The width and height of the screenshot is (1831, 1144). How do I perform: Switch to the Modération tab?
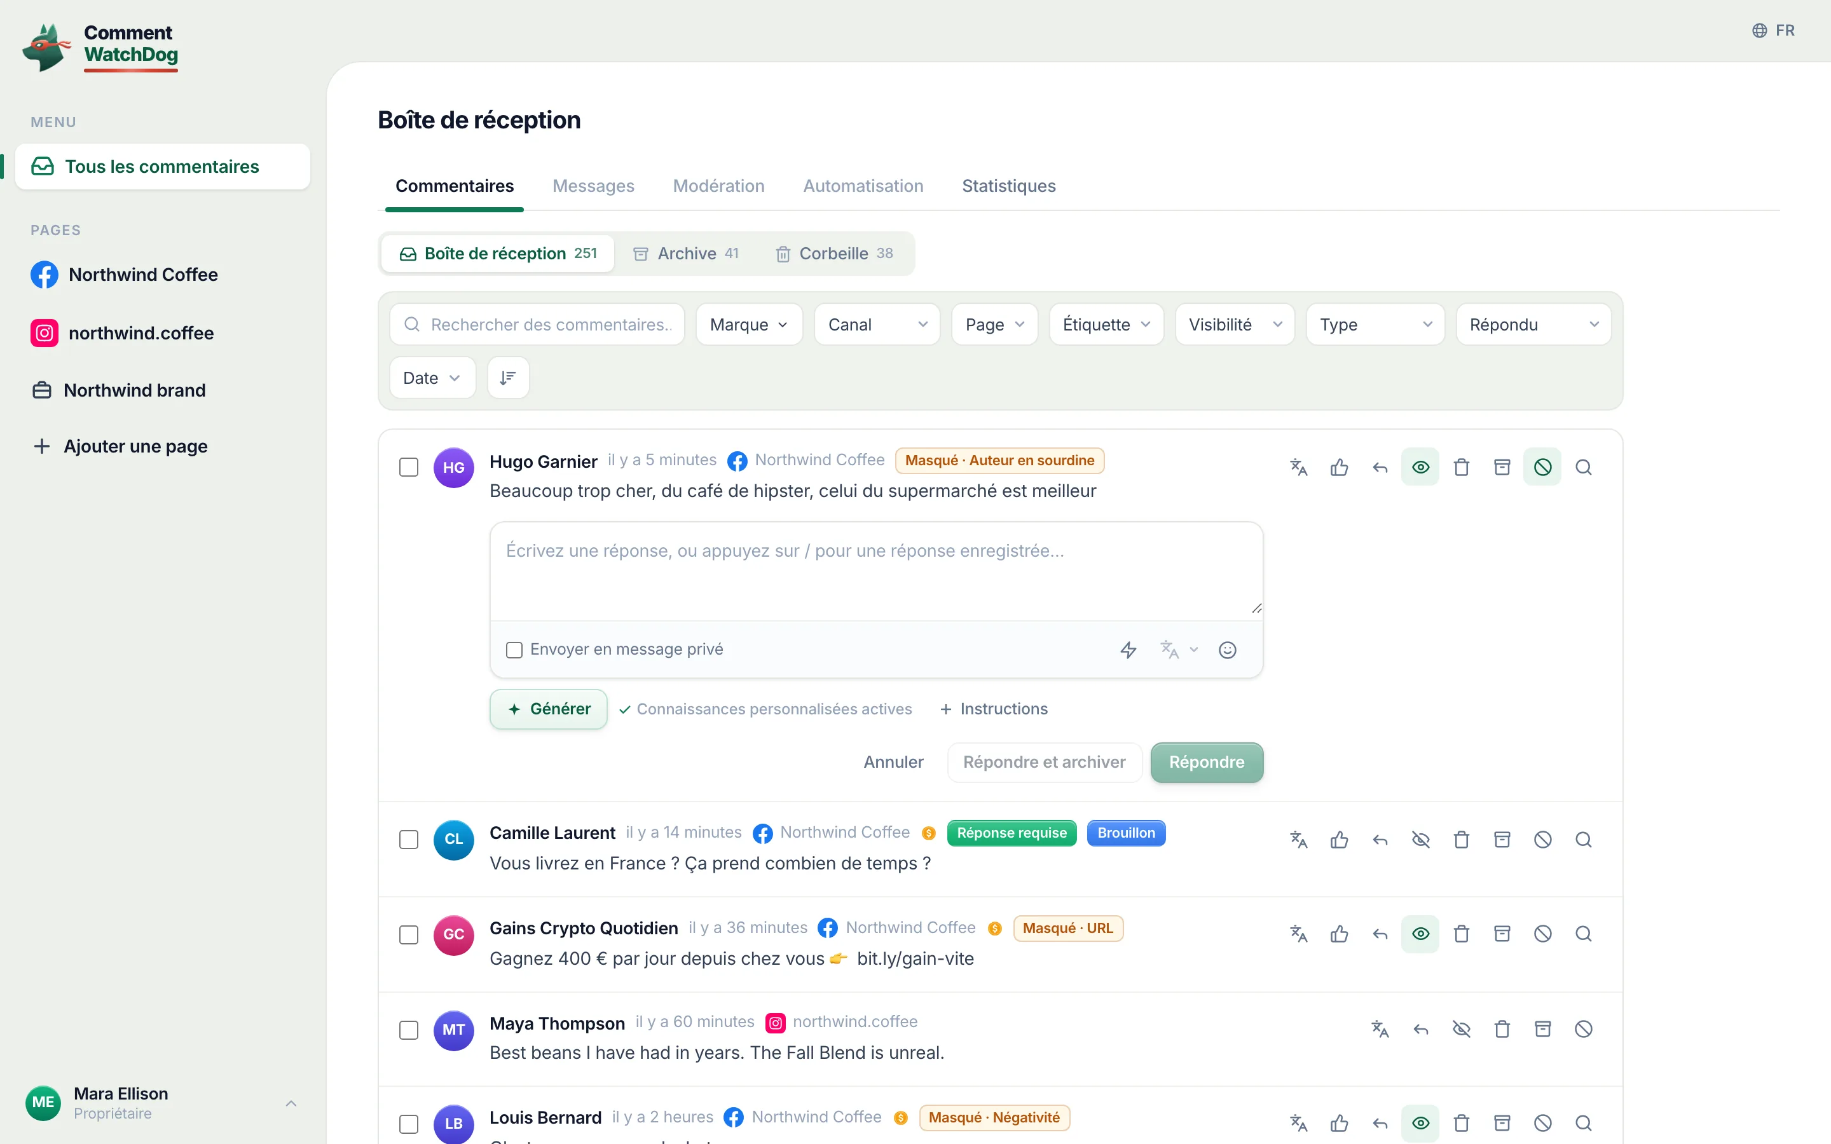pyautogui.click(x=719, y=186)
